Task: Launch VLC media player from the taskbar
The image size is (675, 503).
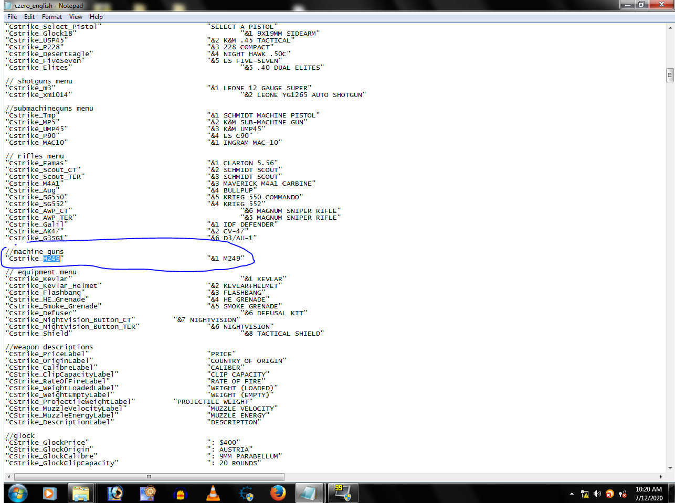Action: [x=212, y=493]
